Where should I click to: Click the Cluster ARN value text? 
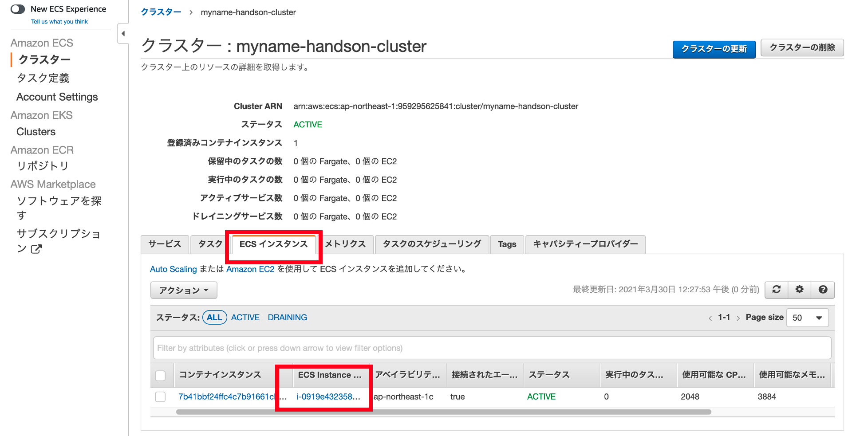[x=436, y=106]
